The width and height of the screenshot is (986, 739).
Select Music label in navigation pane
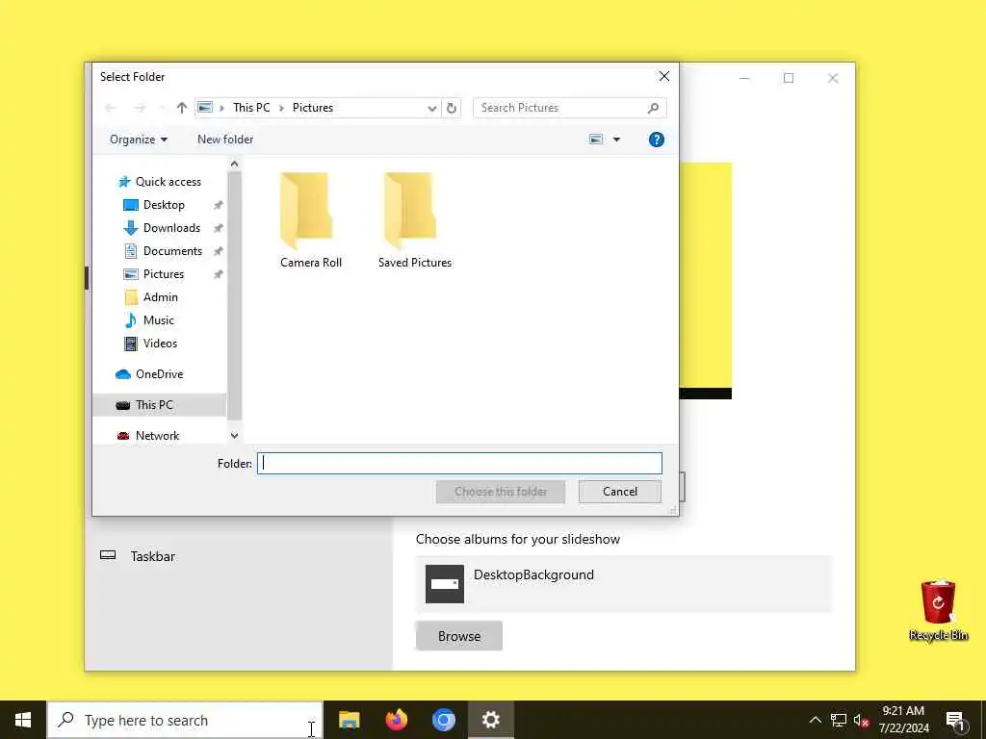(x=159, y=320)
